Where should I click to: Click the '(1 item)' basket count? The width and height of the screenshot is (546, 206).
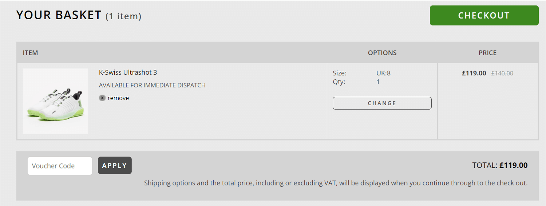pyautogui.click(x=123, y=16)
